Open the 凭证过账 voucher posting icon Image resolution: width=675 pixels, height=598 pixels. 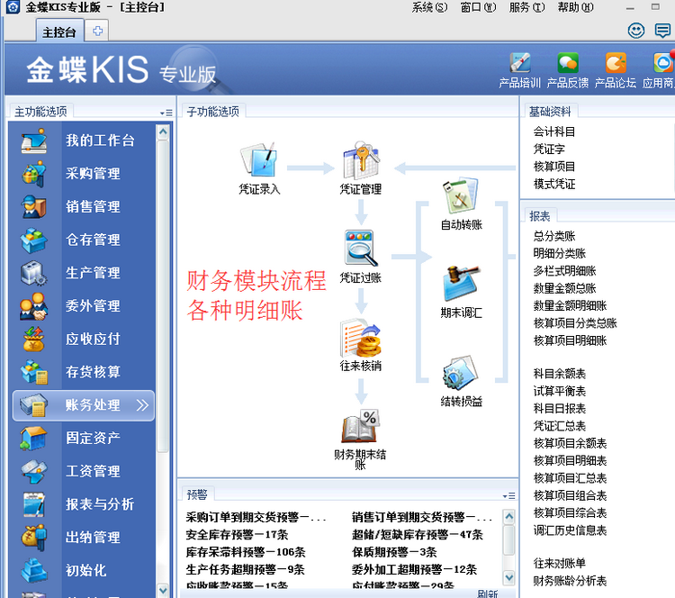pyautogui.click(x=360, y=250)
